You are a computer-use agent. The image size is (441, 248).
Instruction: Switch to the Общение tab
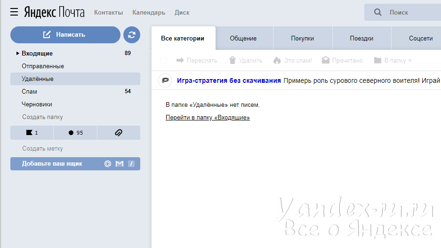point(244,38)
